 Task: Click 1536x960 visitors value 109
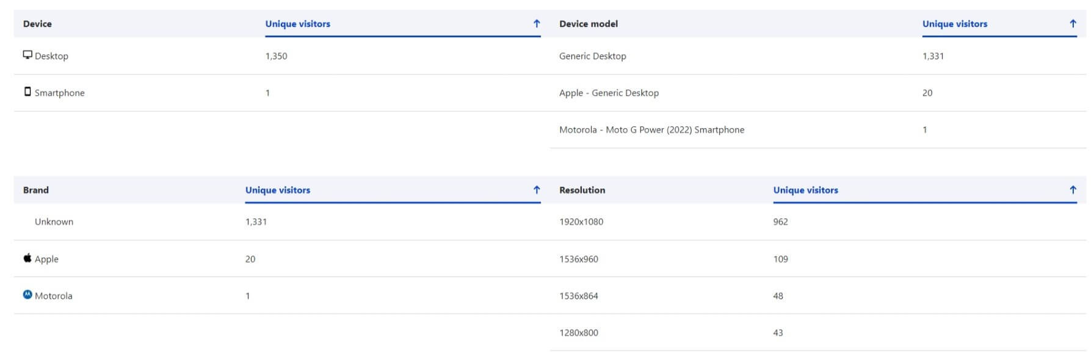pos(780,259)
